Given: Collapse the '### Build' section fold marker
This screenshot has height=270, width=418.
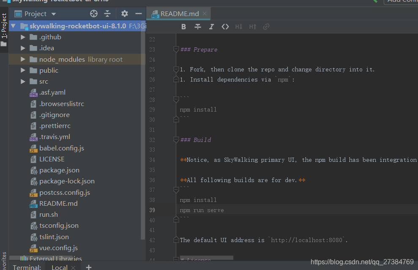Looking at the screenshot, I should tap(176, 140).
